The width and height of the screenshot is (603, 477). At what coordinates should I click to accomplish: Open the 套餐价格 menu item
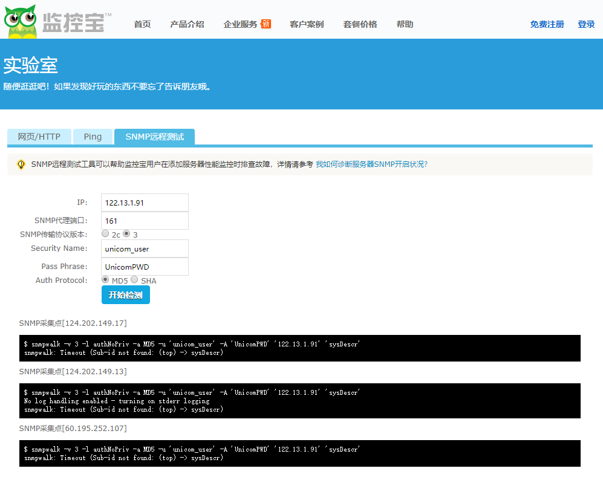(360, 24)
